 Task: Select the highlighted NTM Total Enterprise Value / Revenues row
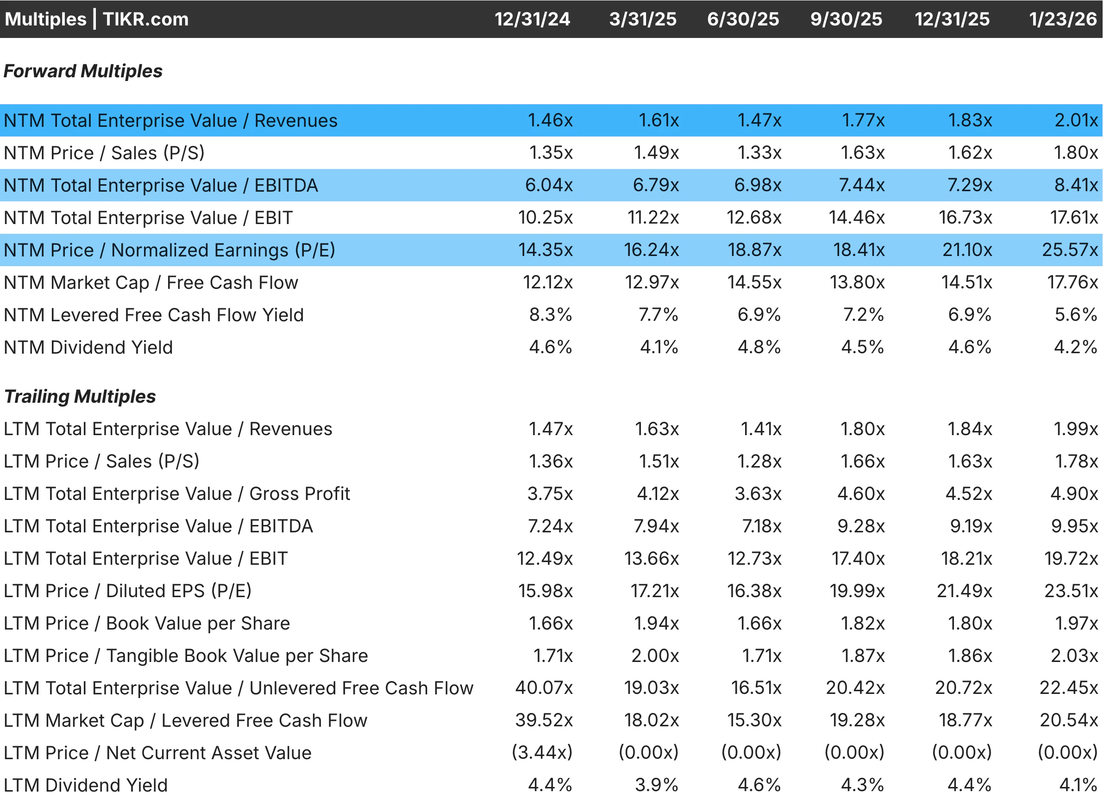[170, 120]
